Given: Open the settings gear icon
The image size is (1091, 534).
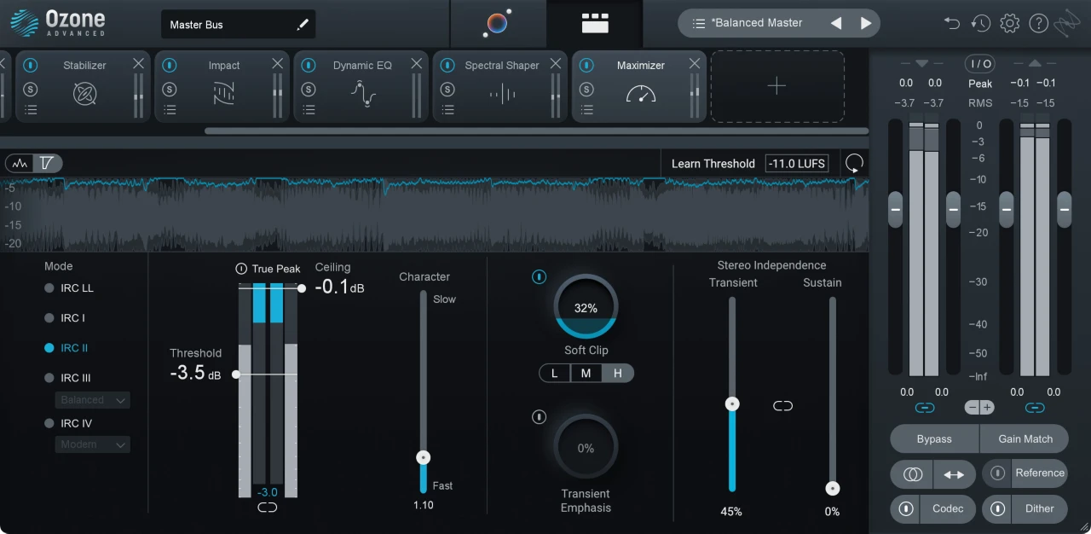Looking at the screenshot, I should (x=1009, y=23).
